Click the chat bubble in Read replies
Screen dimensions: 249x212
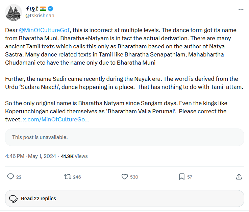tap(13, 198)
